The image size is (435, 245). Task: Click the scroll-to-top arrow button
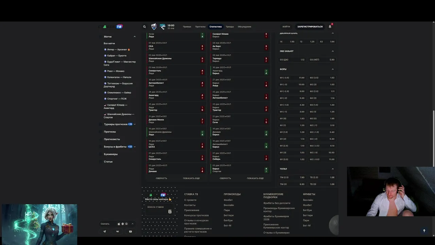point(424,231)
